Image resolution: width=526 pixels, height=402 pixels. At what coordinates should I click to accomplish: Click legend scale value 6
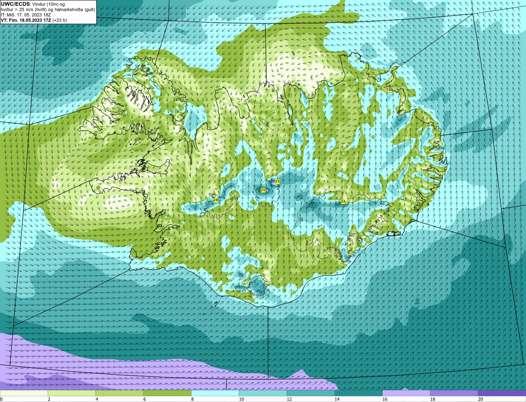[144, 399]
